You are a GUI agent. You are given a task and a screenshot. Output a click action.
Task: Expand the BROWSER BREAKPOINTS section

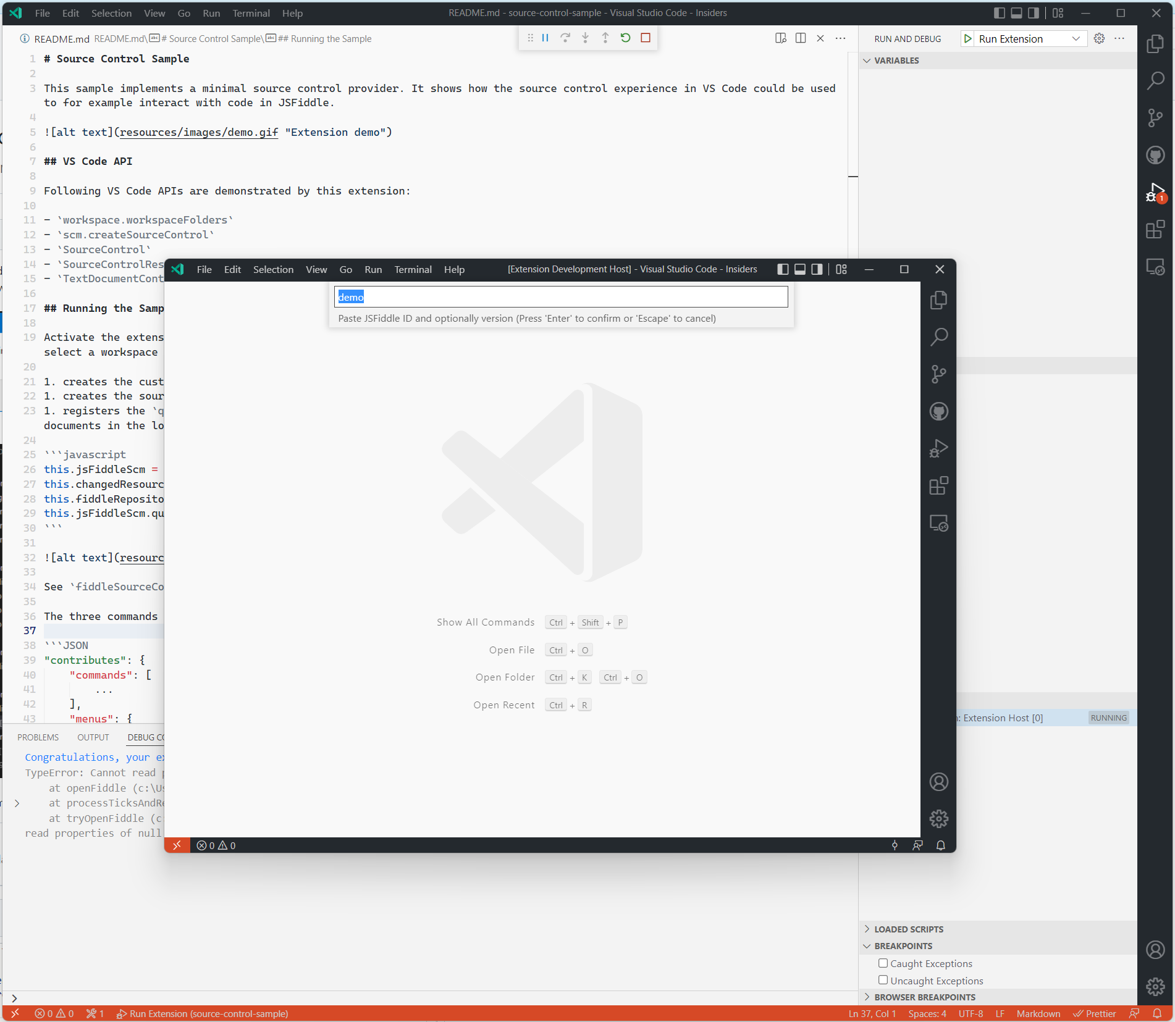[998, 997]
